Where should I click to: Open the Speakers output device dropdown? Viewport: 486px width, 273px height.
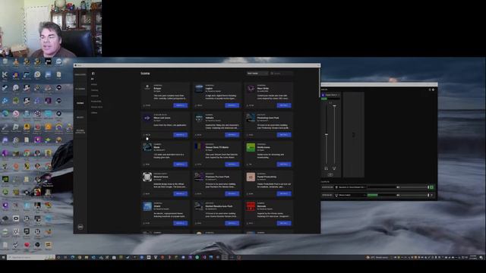(351, 187)
